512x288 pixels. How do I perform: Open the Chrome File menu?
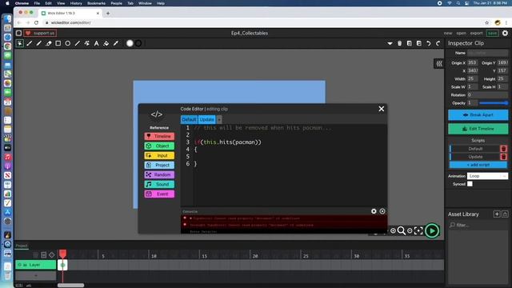tap(37, 3)
